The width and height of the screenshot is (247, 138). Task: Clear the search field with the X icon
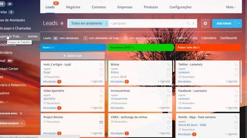193,23
